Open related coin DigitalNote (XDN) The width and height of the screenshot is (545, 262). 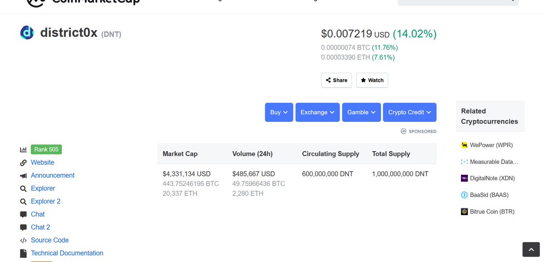(x=492, y=178)
